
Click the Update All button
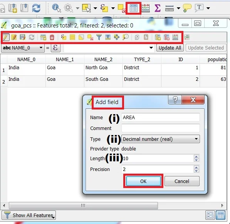tap(170, 48)
